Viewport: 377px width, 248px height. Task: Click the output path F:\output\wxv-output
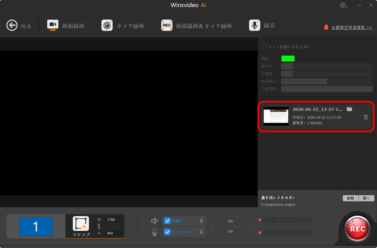(x=278, y=205)
